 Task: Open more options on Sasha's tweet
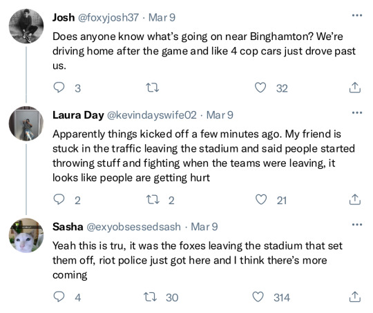[357, 225]
